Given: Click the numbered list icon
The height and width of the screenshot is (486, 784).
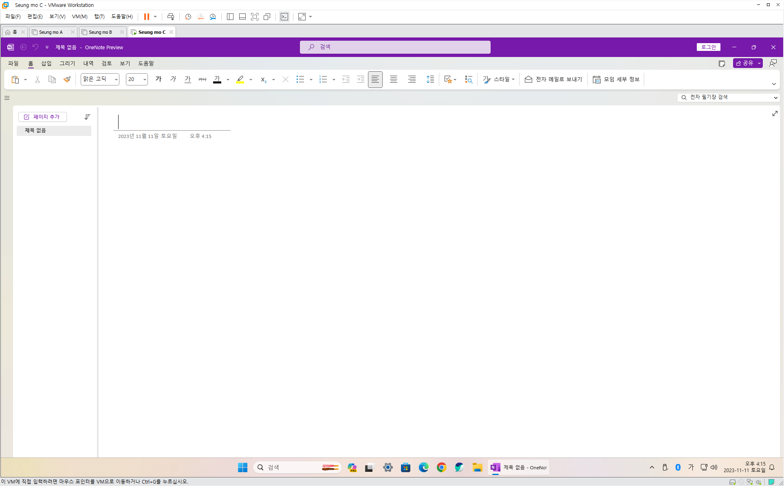Looking at the screenshot, I should [323, 79].
